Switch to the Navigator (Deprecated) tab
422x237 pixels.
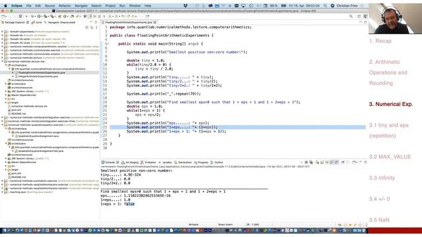pyautogui.click(x=60, y=22)
